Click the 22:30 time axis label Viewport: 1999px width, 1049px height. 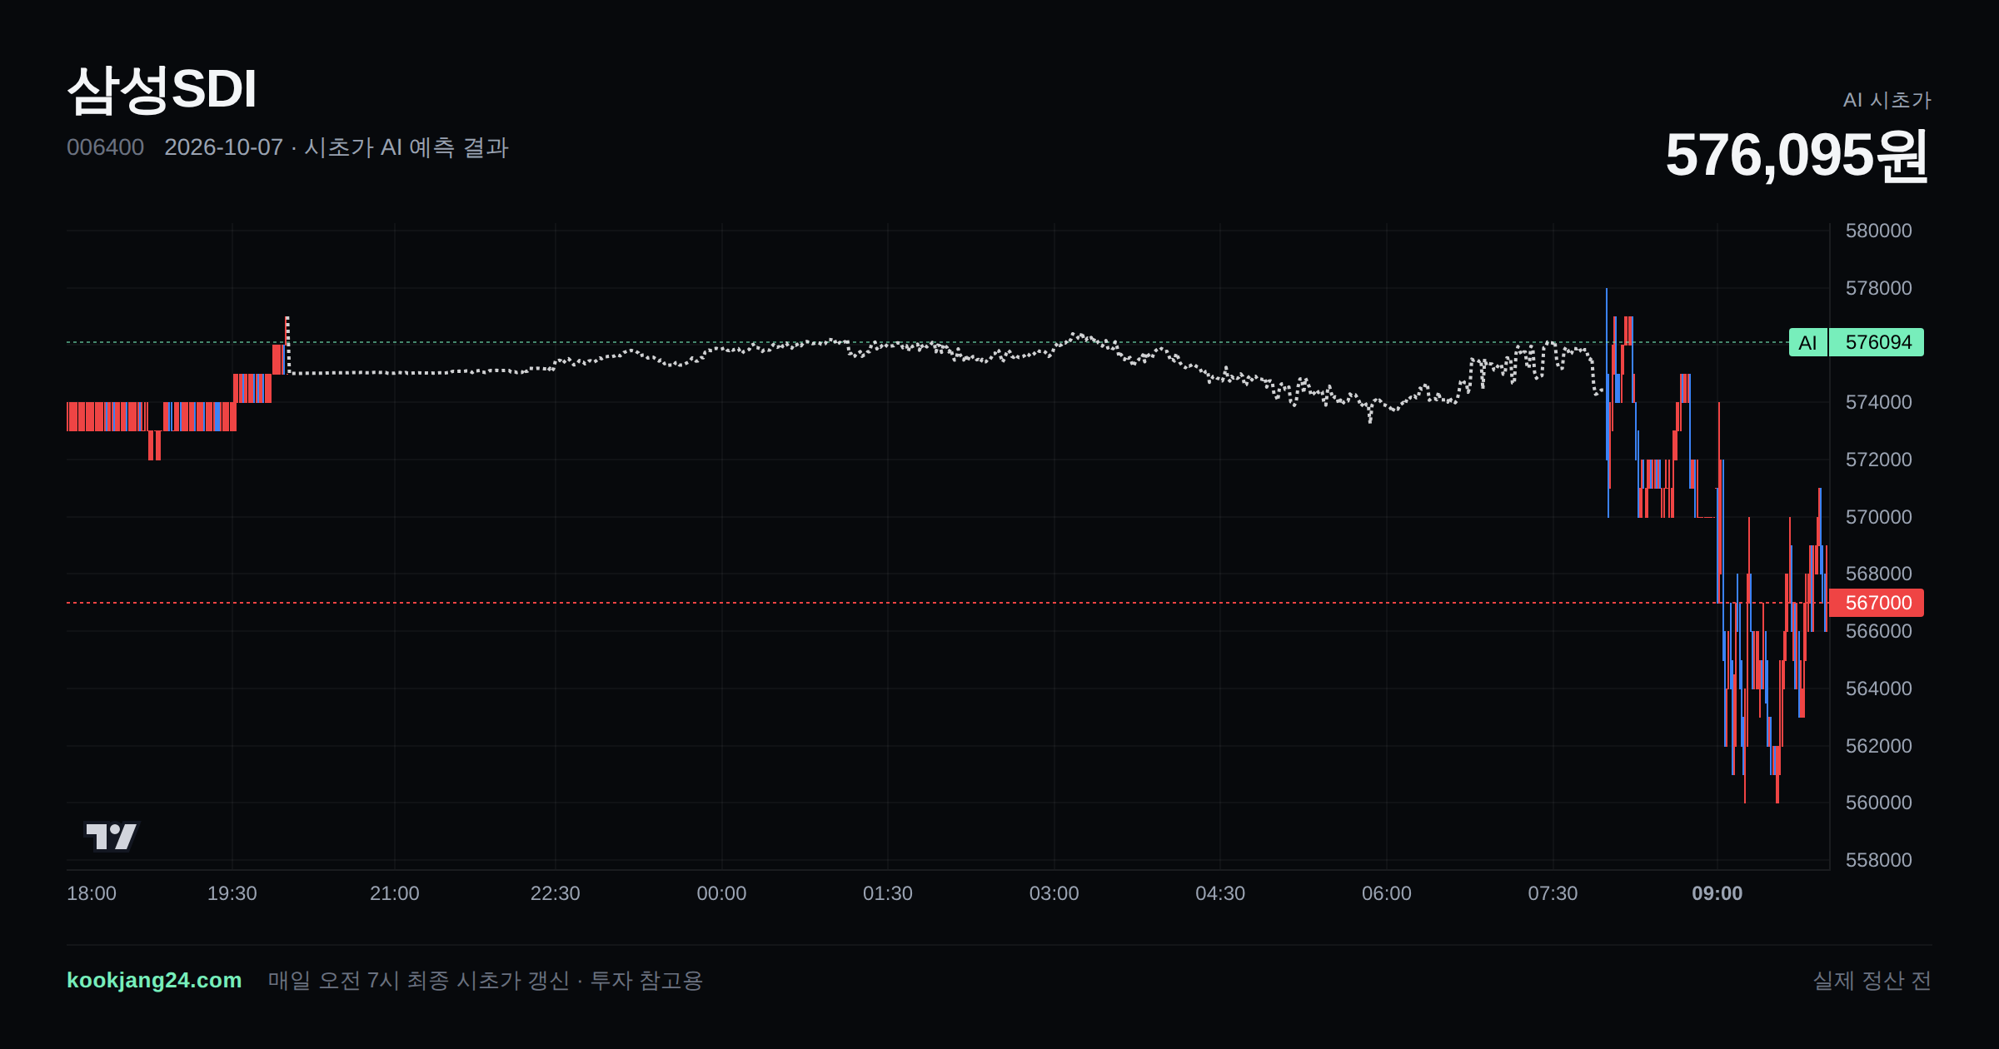[x=555, y=893]
